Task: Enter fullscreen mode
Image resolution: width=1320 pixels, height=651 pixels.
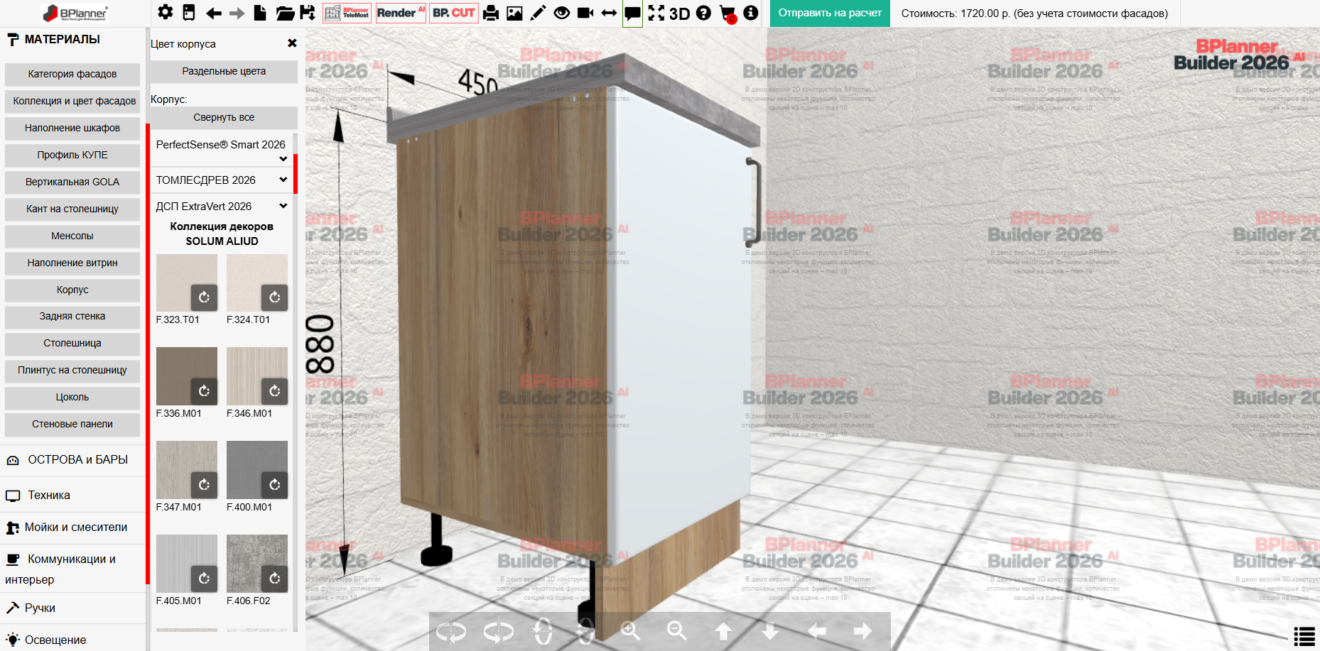Action: coord(656,13)
